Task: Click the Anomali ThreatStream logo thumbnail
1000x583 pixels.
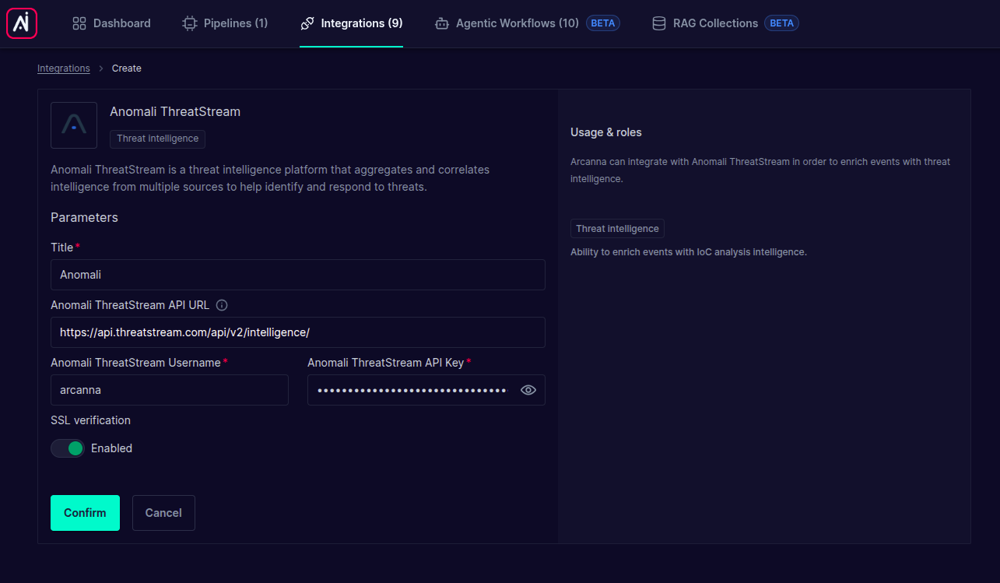Action: click(74, 125)
